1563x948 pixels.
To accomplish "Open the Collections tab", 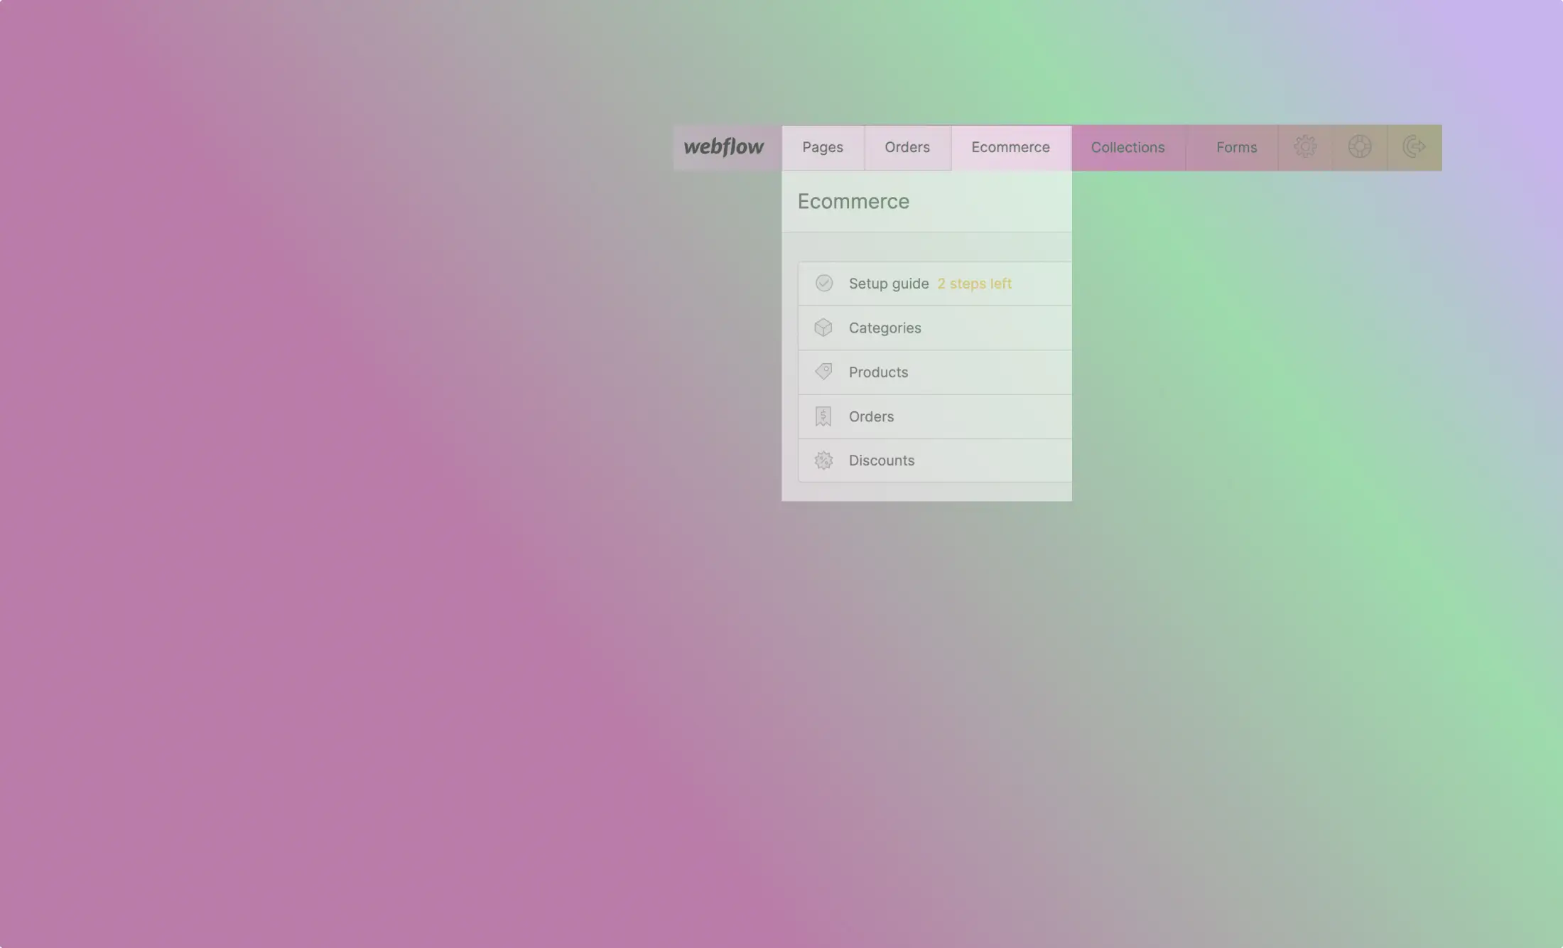I will pos(1127,148).
